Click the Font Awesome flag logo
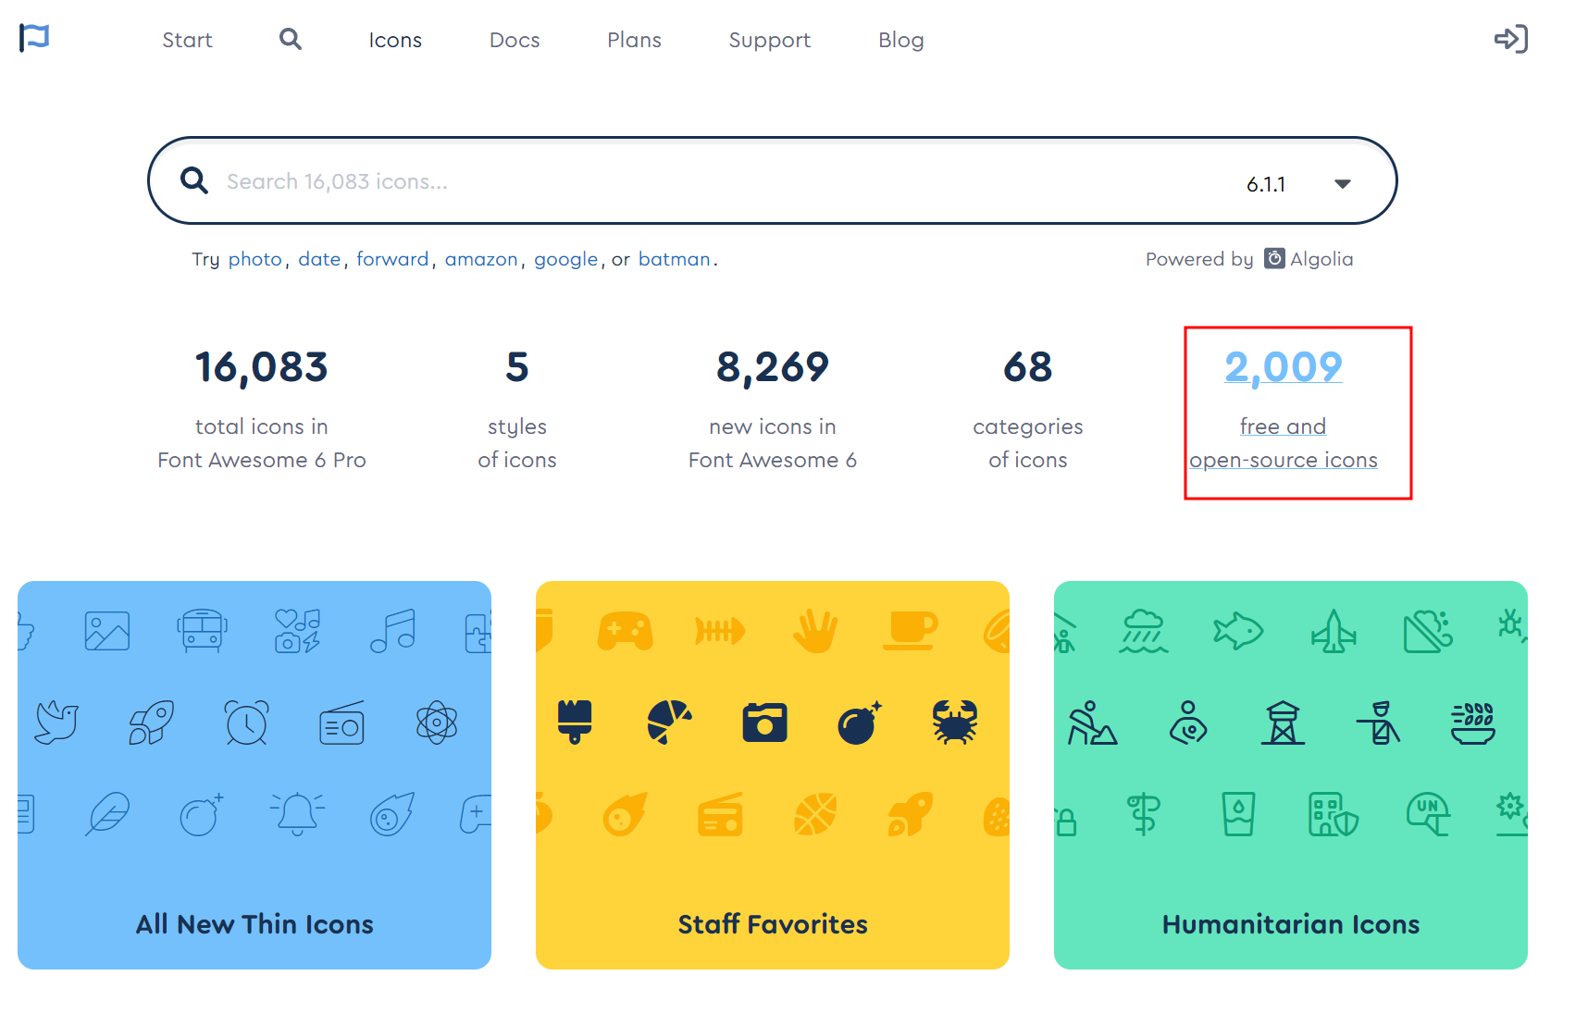 click(34, 38)
